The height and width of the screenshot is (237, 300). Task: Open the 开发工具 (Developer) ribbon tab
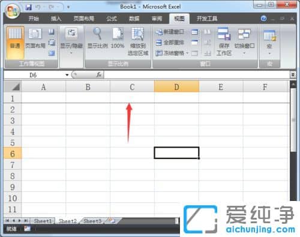pos(207,19)
